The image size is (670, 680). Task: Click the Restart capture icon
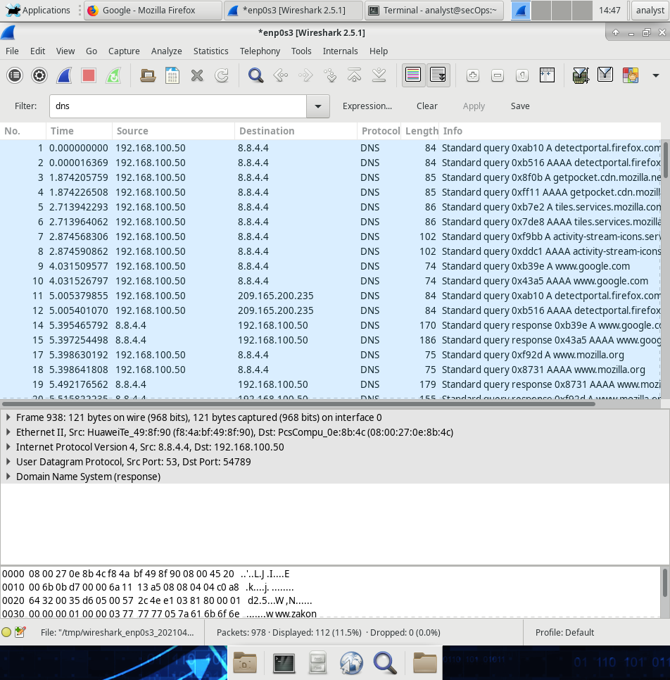coord(113,75)
